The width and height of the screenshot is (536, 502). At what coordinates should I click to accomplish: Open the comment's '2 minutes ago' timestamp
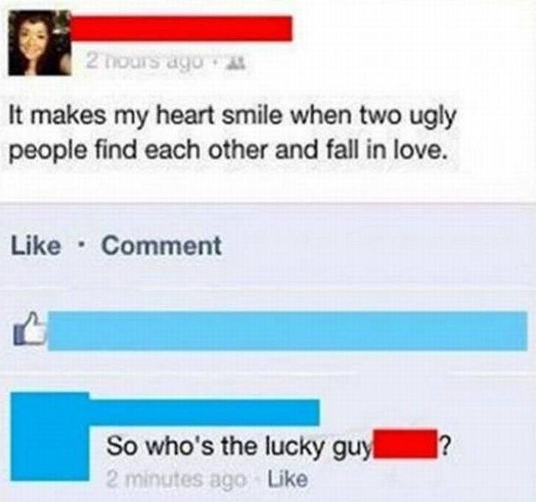[176, 479]
